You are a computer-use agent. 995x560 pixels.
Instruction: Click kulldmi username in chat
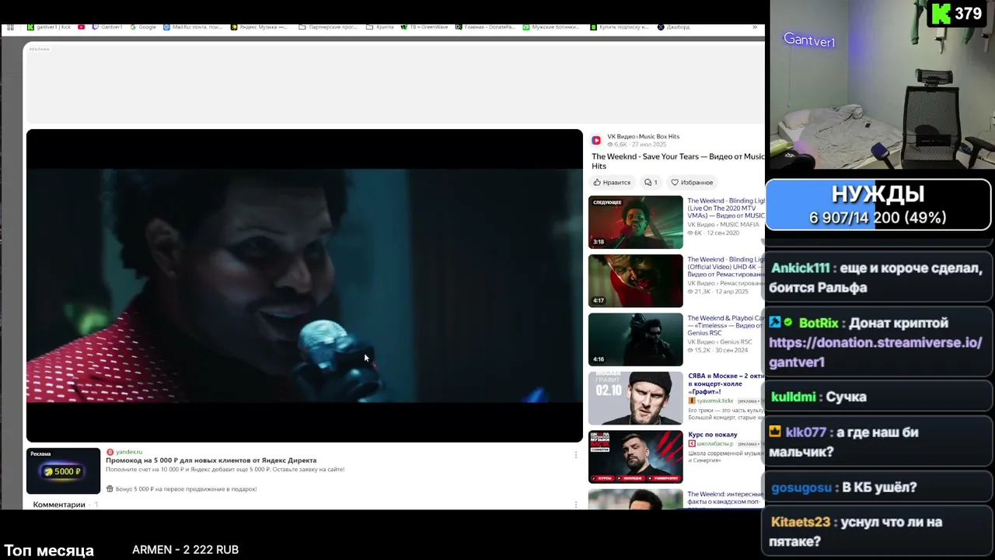click(793, 397)
